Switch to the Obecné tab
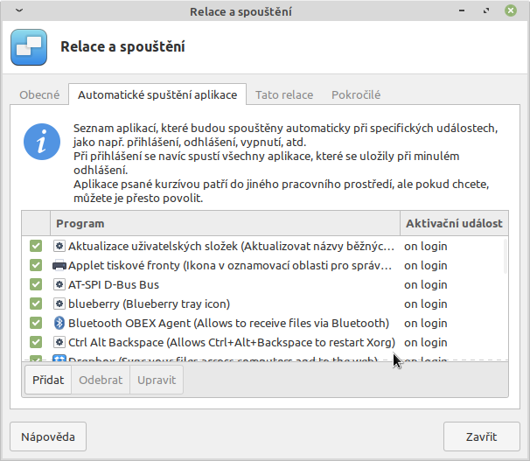This screenshot has width=530, height=461. tap(39, 94)
